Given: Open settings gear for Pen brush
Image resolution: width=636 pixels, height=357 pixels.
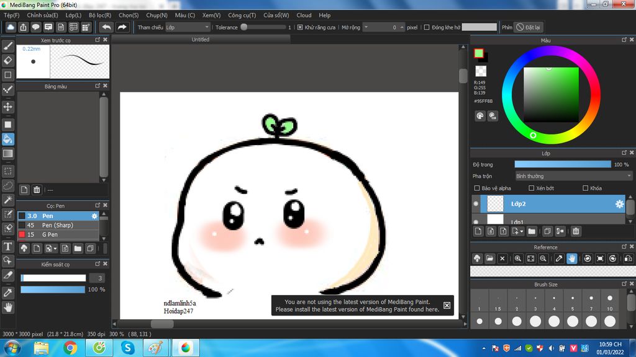Looking at the screenshot, I should click(94, 216).
